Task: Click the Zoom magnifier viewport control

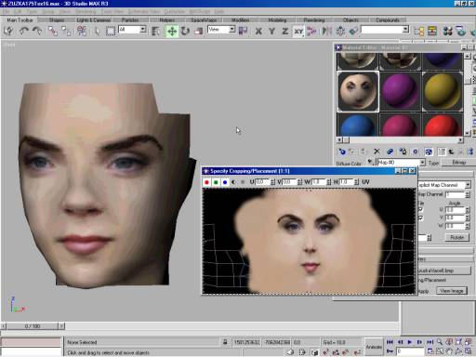Action: [x=440, y=342]
